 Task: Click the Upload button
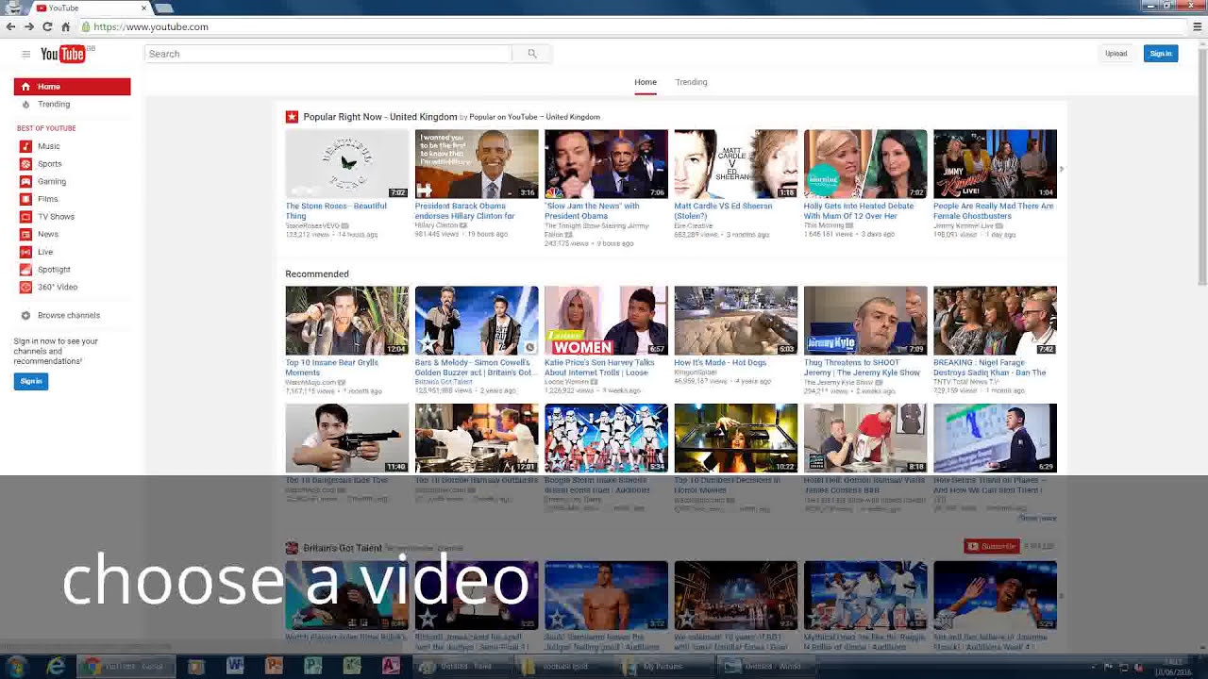click(1116, 54)
